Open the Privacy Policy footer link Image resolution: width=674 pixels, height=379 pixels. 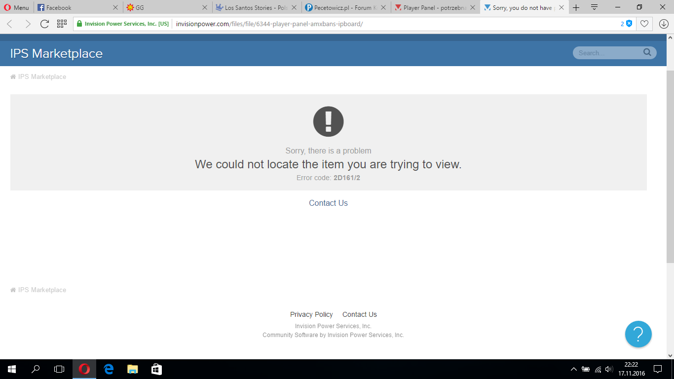pos(311,314)
